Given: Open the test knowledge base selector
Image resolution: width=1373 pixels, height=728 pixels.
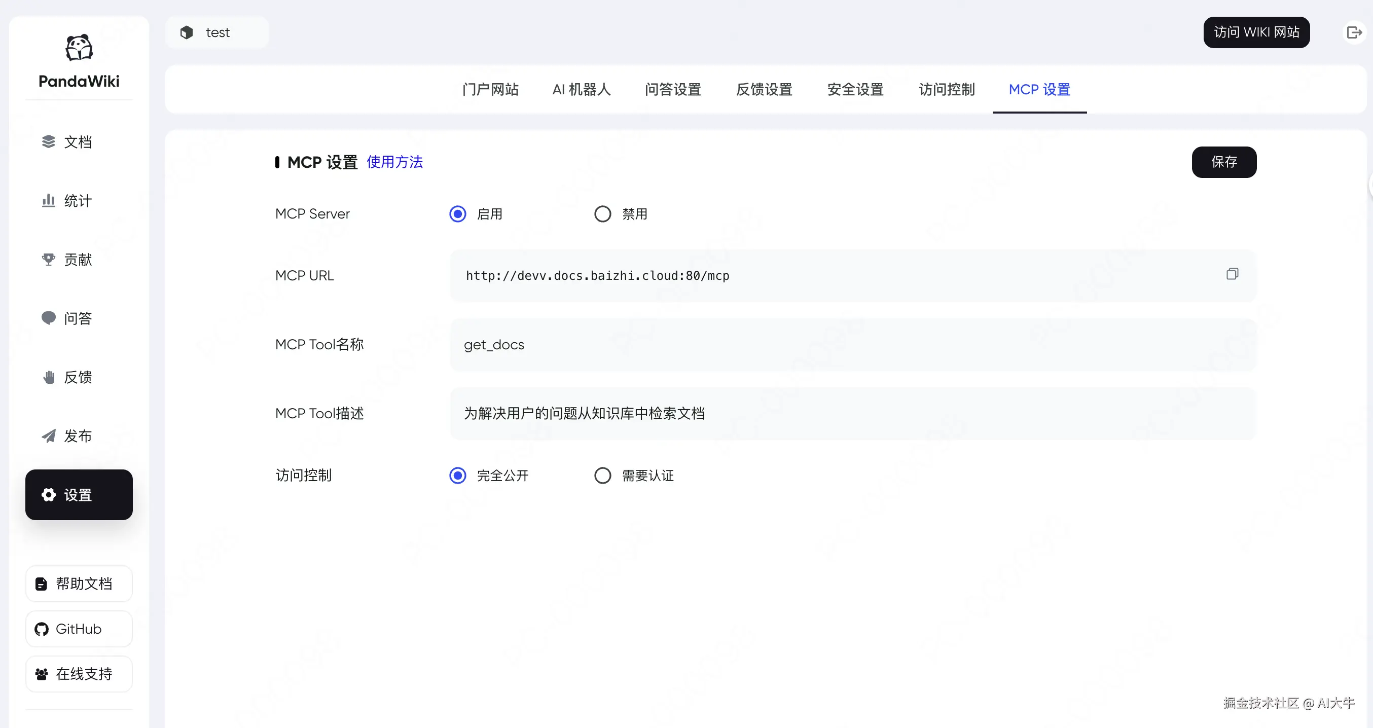Looking at the screenshot, I should pyautogui.click(x=217, y=32).
